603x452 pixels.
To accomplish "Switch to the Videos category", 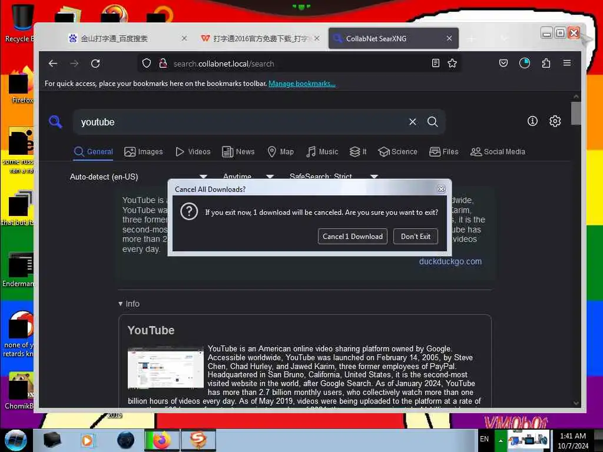I will pyautogui.click(x=193, y=151).
